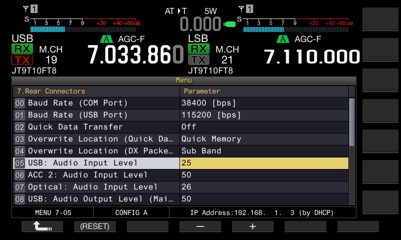
Task: Click the sub band green RX indicator
Action: tap(198, 49)
